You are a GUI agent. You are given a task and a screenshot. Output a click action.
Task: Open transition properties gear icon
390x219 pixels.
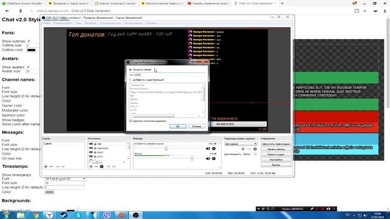click(255, 149)
